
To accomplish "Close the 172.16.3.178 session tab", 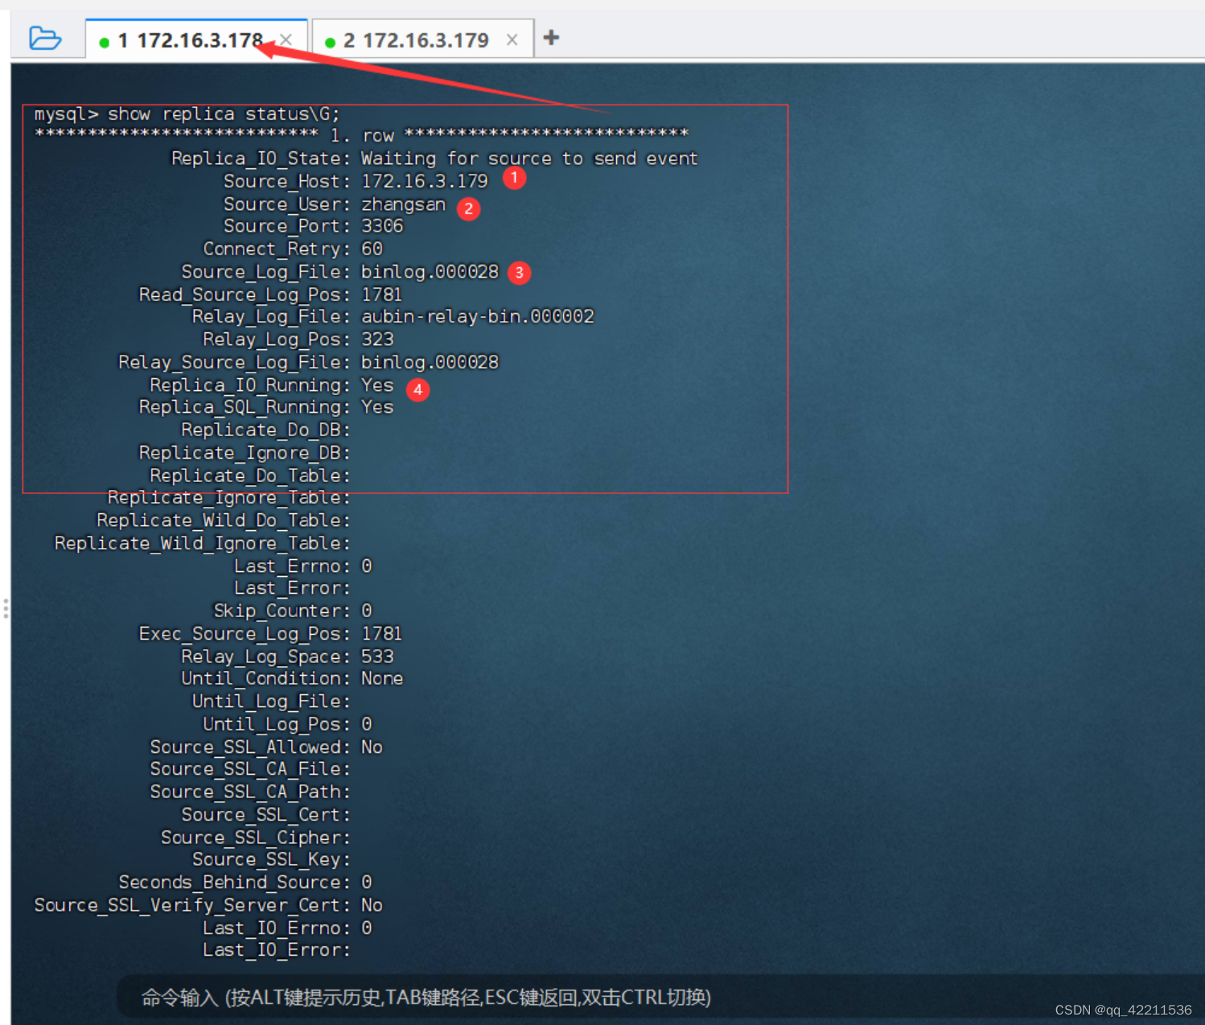I will click(x=286, y=39).
